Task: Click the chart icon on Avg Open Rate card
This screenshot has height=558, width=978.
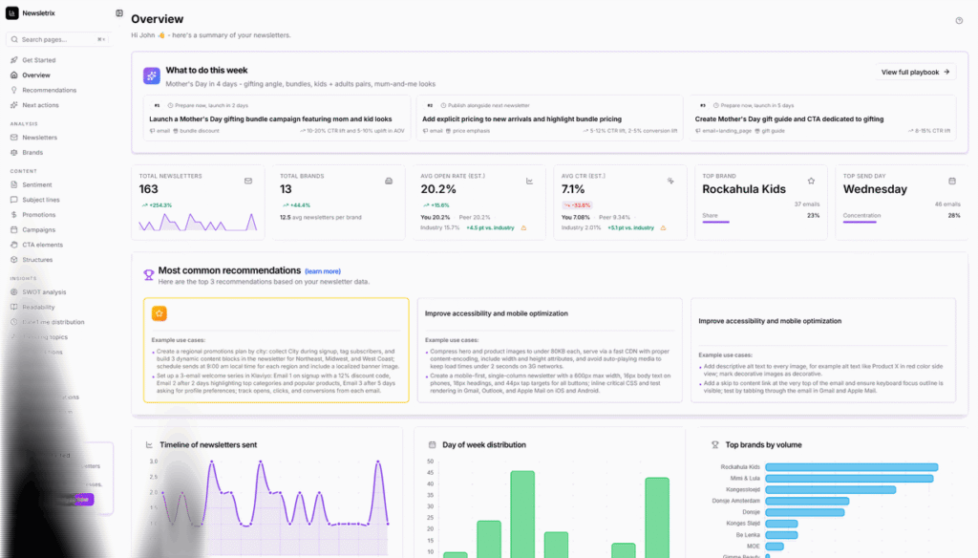Action: 529,181
